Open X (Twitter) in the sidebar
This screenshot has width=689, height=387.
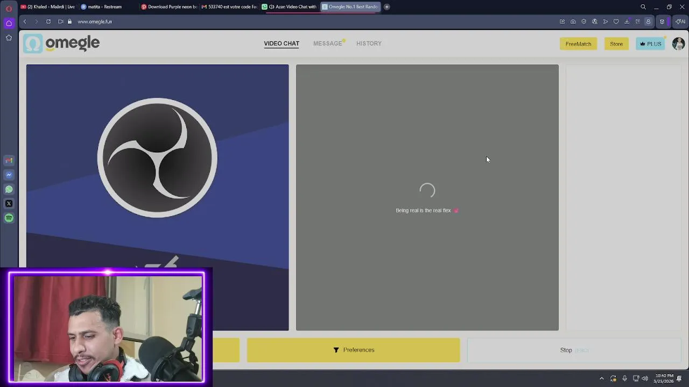tap(9, 204)
